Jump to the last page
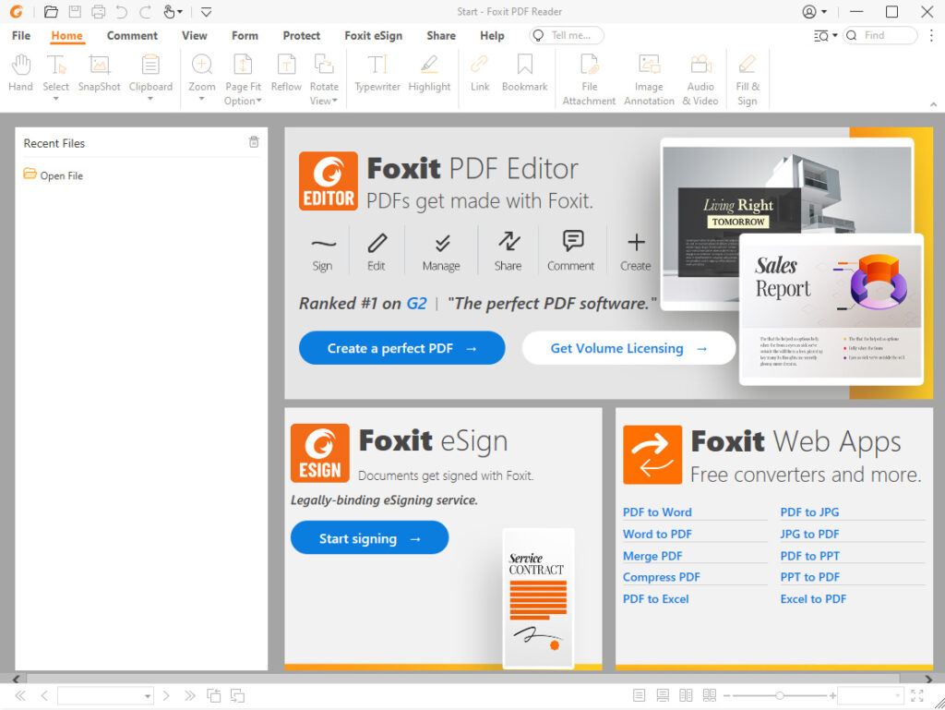945x710 pixels. point(190,695)
